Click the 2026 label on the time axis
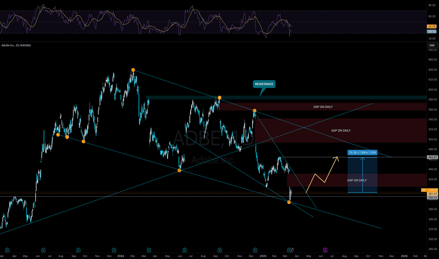 (404, 256)
